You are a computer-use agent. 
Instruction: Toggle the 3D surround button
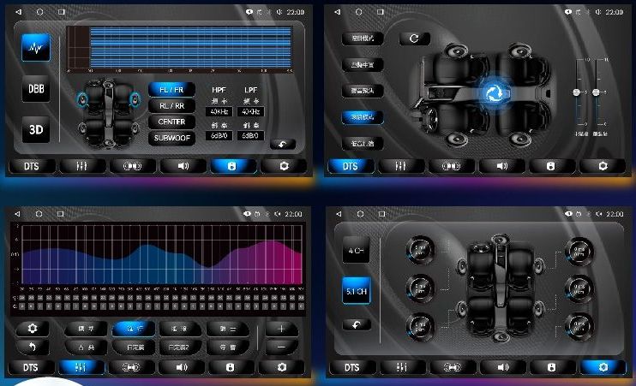(37, 129)
